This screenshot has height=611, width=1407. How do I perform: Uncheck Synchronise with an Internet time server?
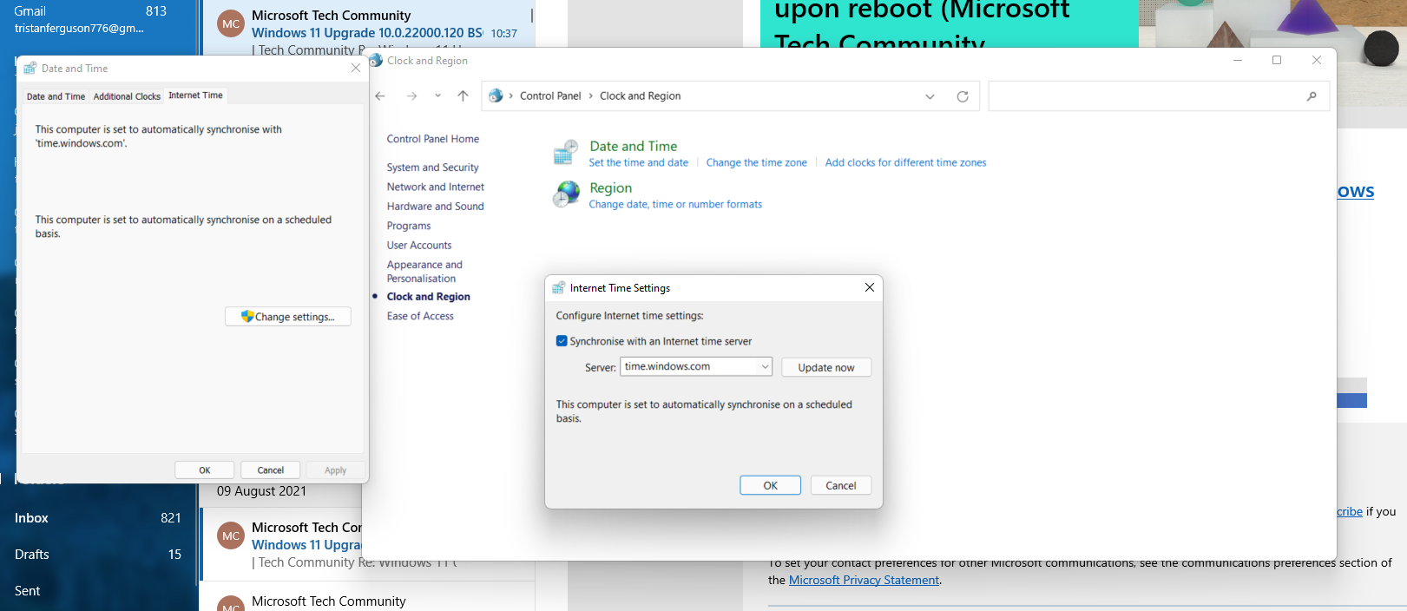pos(562,341)
